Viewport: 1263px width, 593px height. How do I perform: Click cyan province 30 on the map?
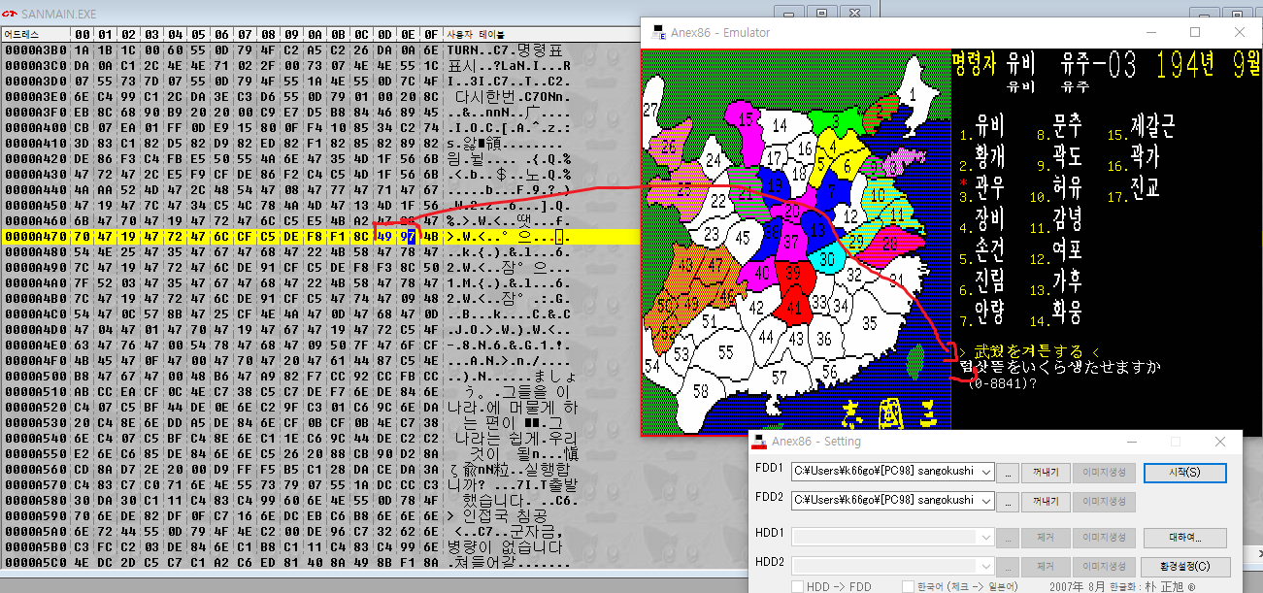(x=827, y=260)
